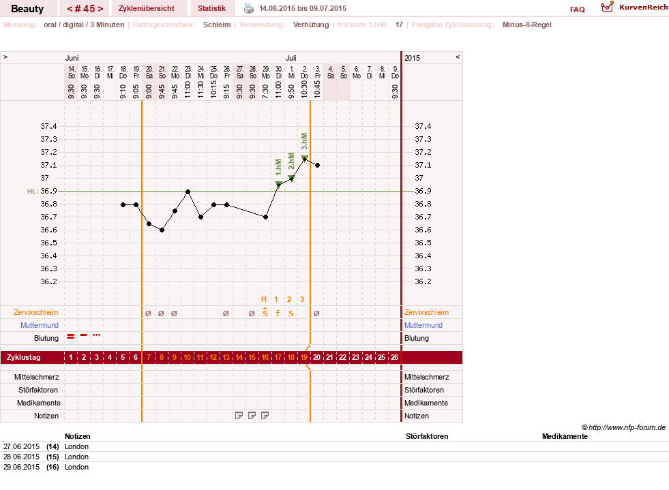669x490 pixels.
Task: Click the ø mucus symbol on day 20
Action: point(316,313)
